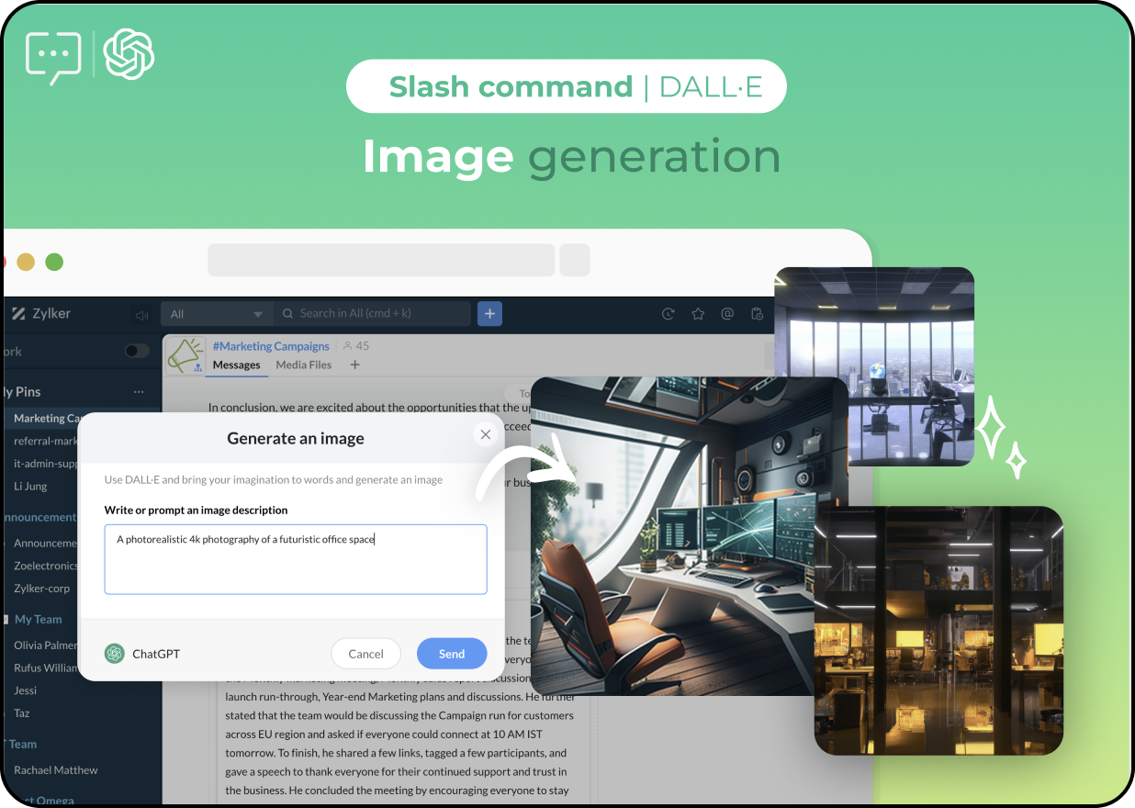
Task: Click the image description text box
Action: tap(296, 559)
